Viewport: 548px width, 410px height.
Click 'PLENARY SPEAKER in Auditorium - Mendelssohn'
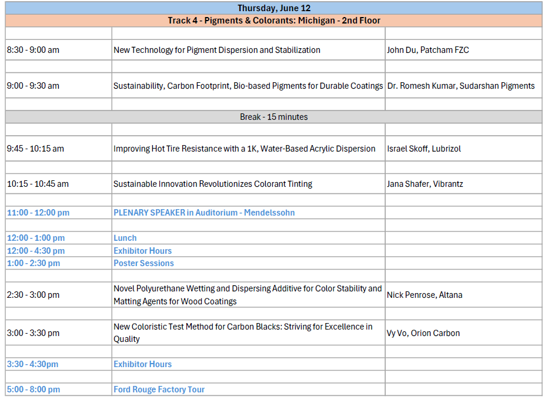204,213
